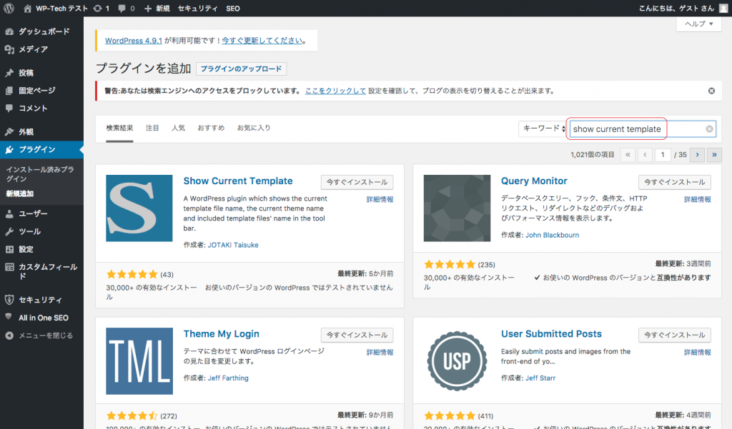732x429 pixels.
Task: Open セキュリティ in the top admin bar
Action: point(197,9)
